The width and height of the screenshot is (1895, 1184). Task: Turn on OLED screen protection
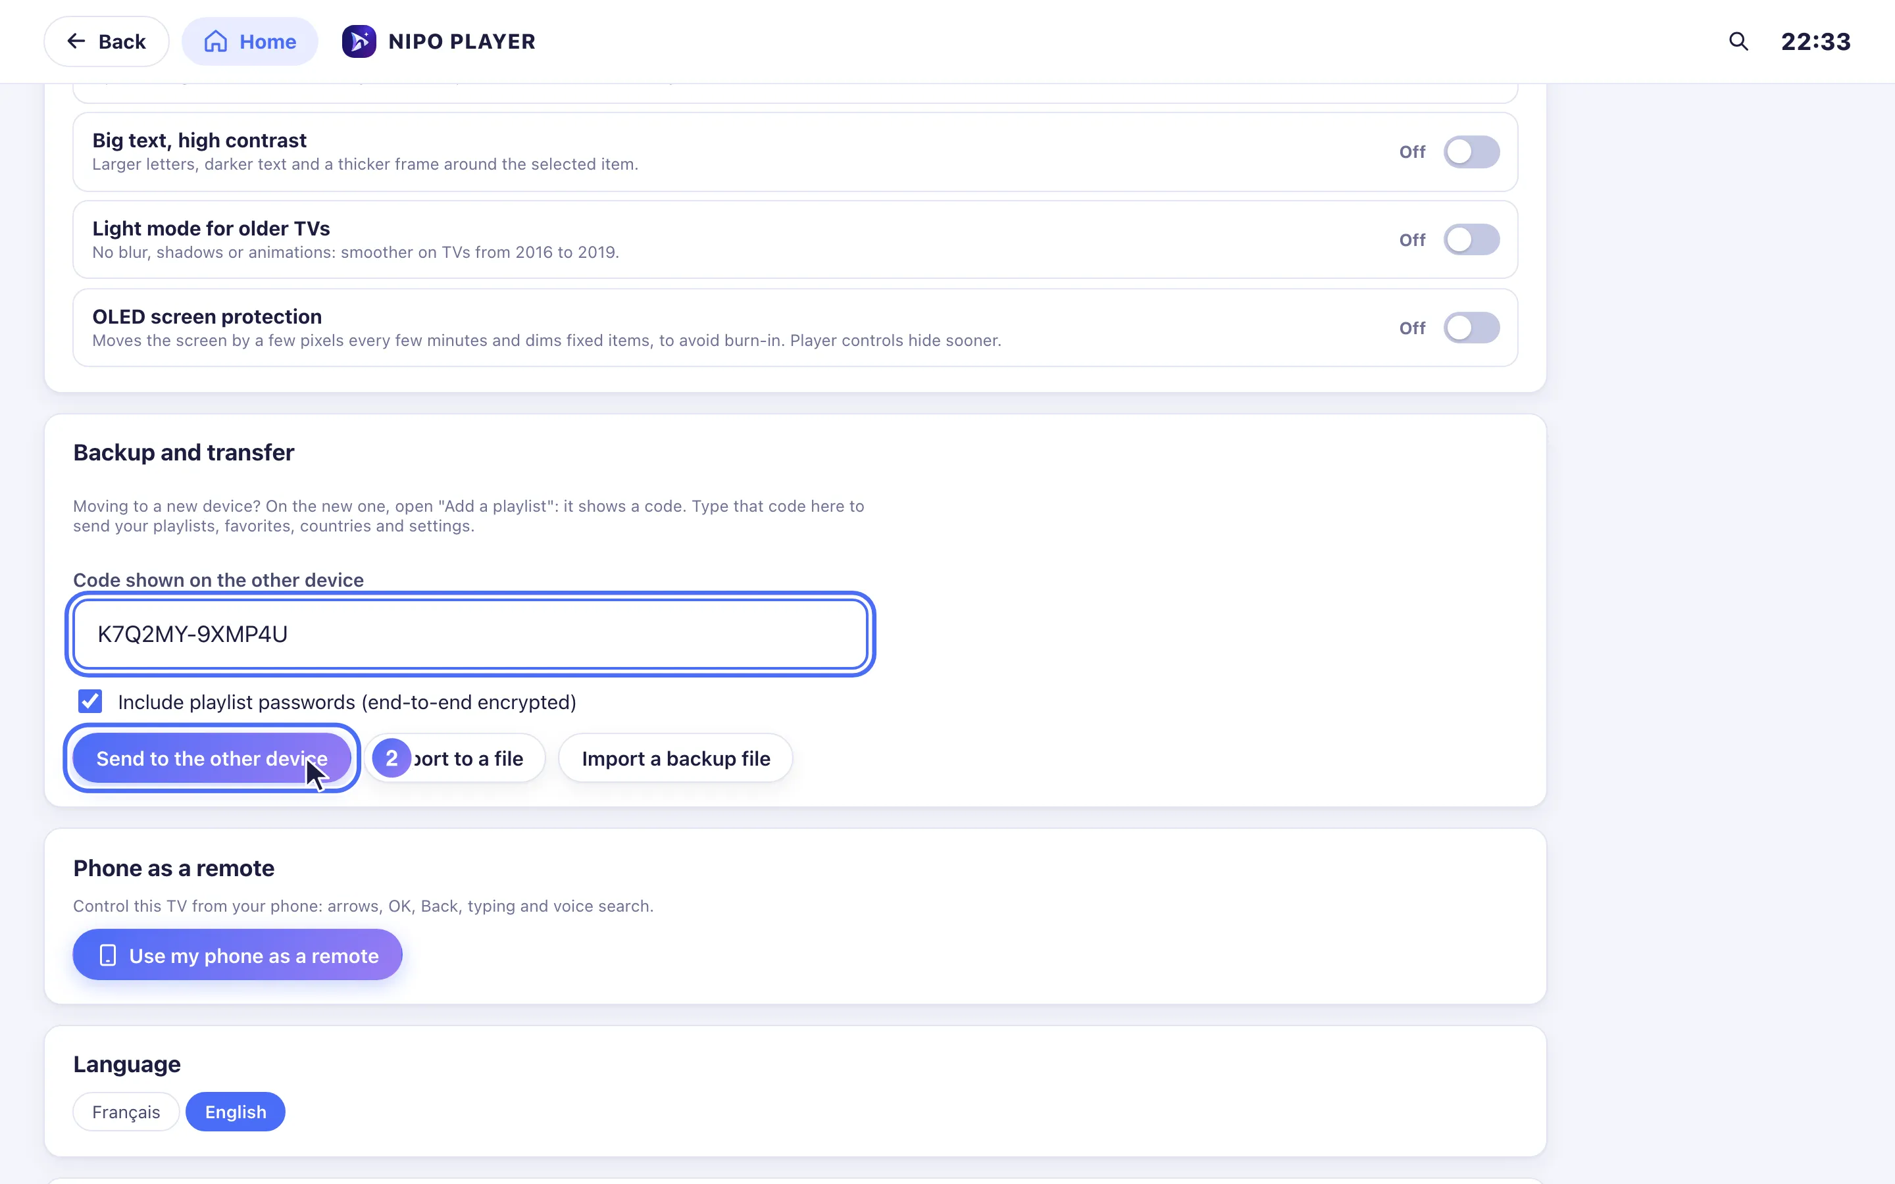click(1471, 328)
